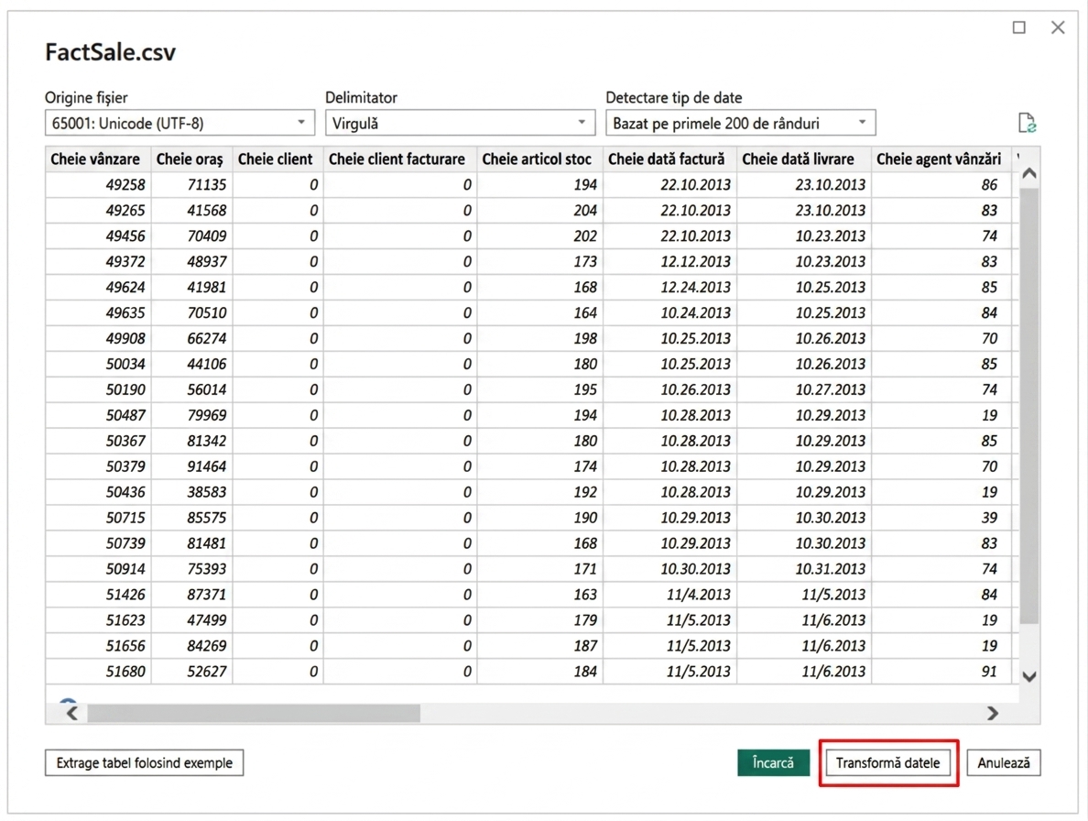Open the Origine fișier dropdown
1088x821 pixels.
coord(180,123)
